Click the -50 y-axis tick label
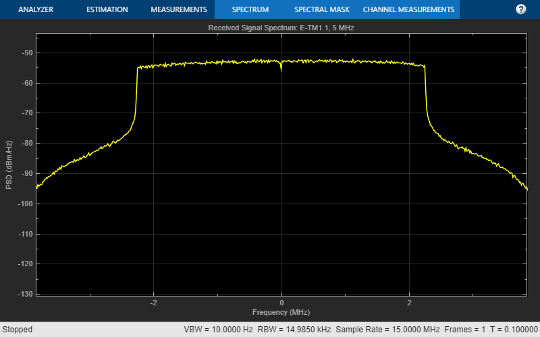The image size is (540, 337). click(x=27, y=53)
